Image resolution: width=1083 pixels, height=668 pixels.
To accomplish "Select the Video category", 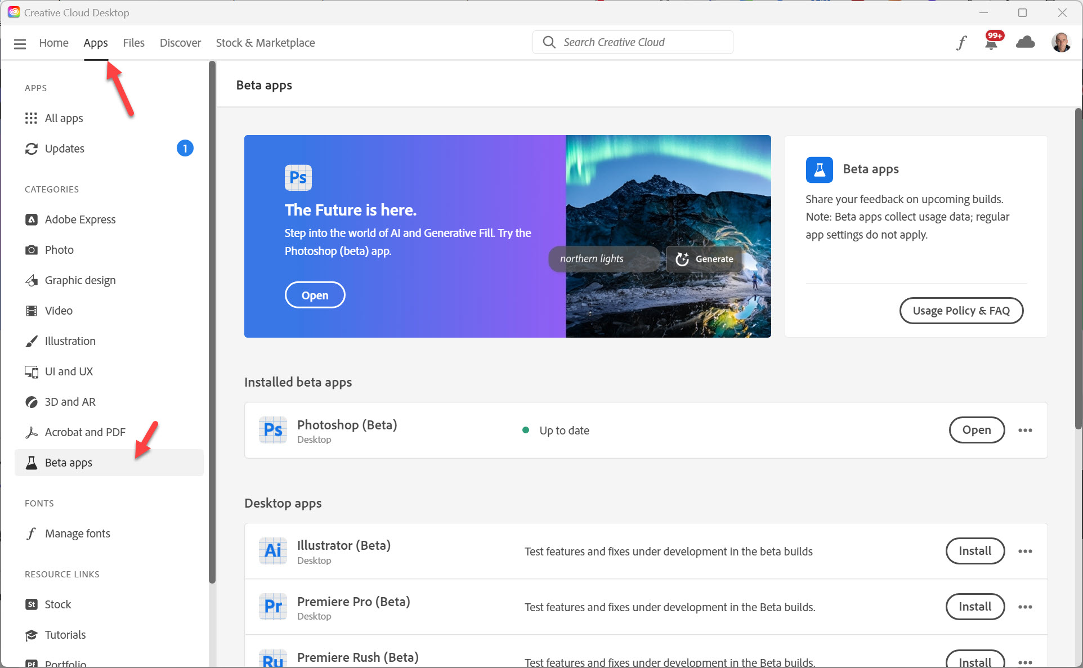I will (x=58, y=310).
